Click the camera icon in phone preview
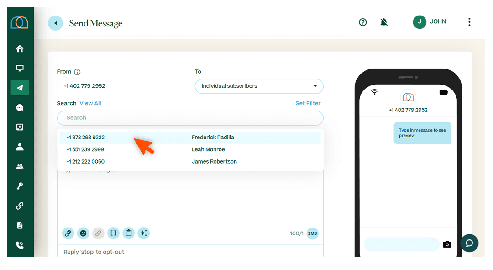Viewport: 493px width, 270px height. (x=447, y=244)
